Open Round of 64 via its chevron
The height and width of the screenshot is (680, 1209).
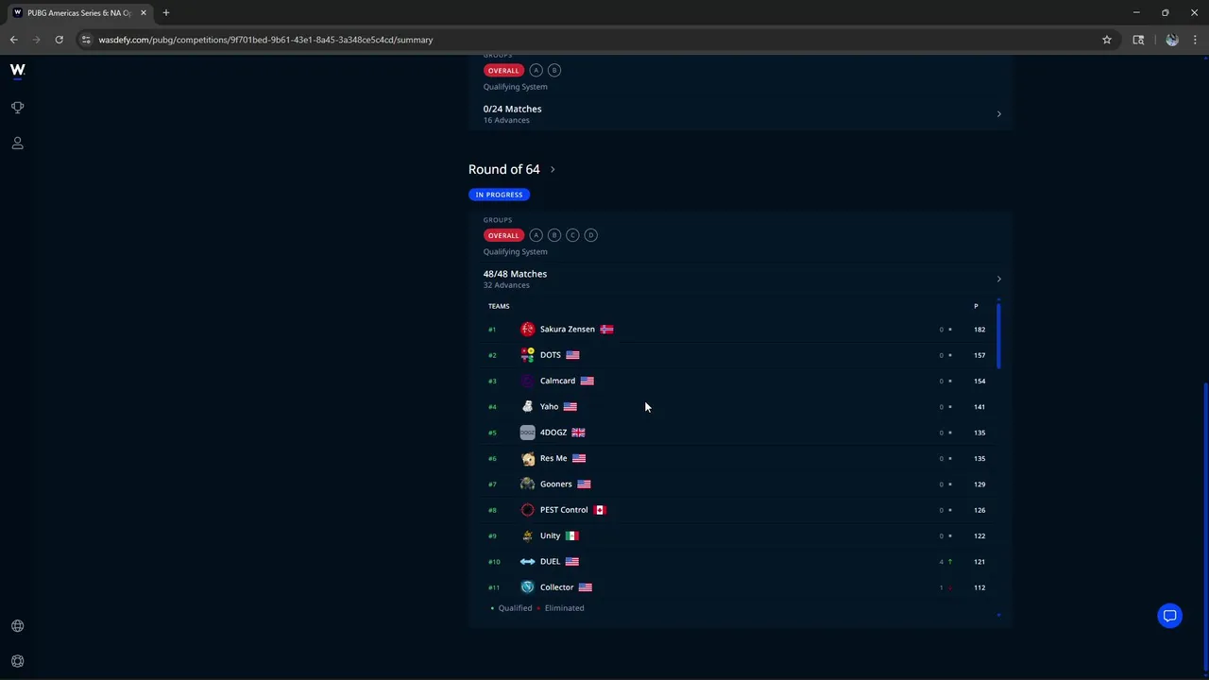[553, 170]
